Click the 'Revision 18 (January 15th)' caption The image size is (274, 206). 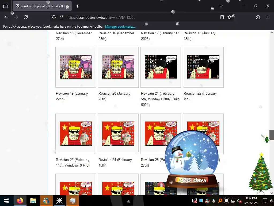(199, 36)
